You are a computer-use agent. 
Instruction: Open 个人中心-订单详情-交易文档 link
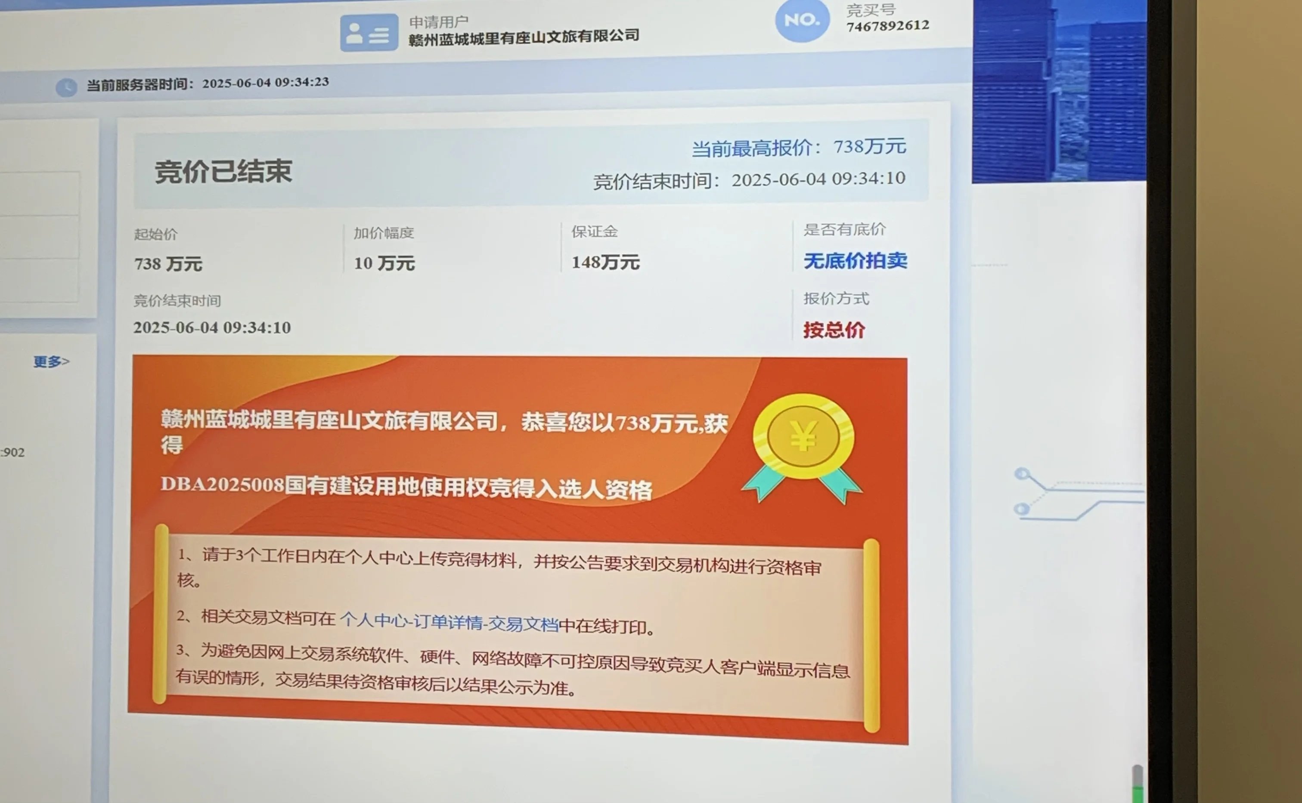(x=449, y=622)
